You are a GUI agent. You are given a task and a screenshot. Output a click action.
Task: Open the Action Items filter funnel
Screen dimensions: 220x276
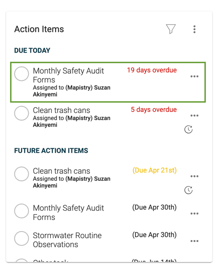[171, 29]
